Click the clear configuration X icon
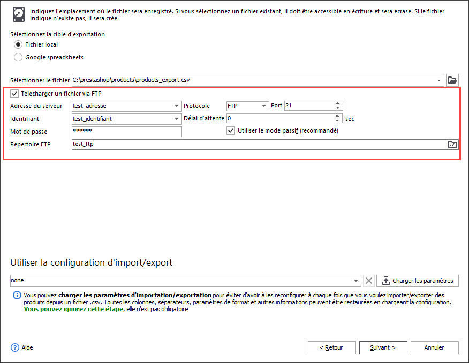Viewport: 469px width, 363px height. click(368, 281)
